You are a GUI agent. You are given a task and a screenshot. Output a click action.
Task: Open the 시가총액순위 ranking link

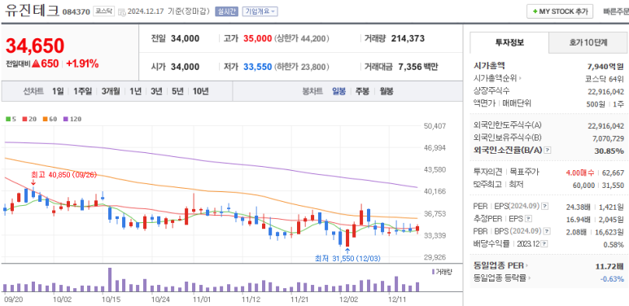[498, 79]
